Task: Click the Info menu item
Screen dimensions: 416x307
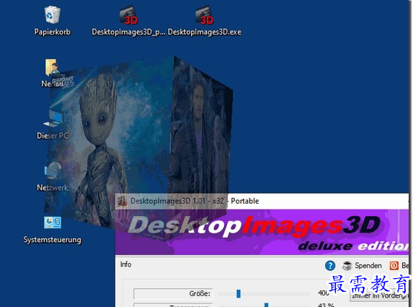Action: 125,264
